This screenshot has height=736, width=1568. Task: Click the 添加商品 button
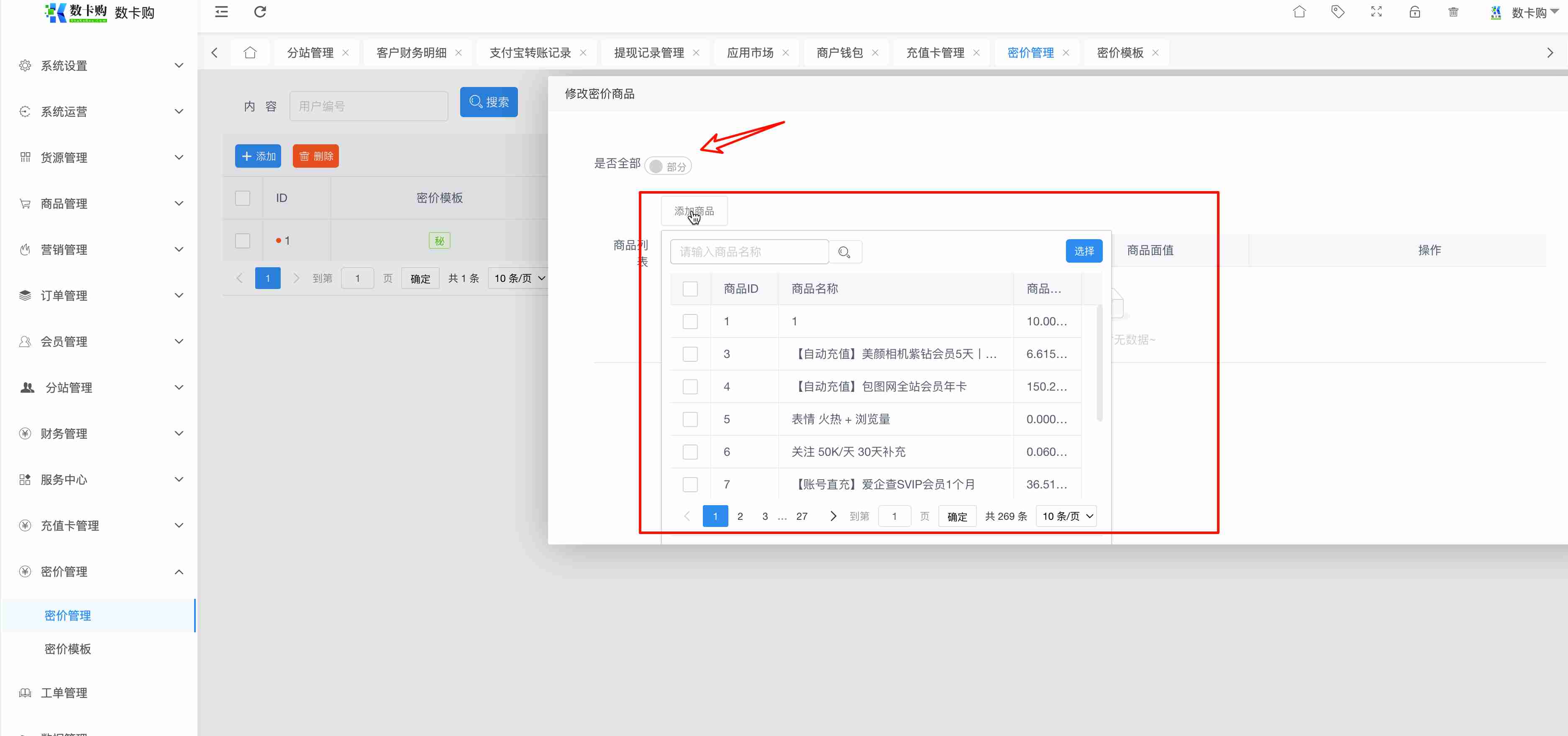pyautogui.click(x=694, y=211)
